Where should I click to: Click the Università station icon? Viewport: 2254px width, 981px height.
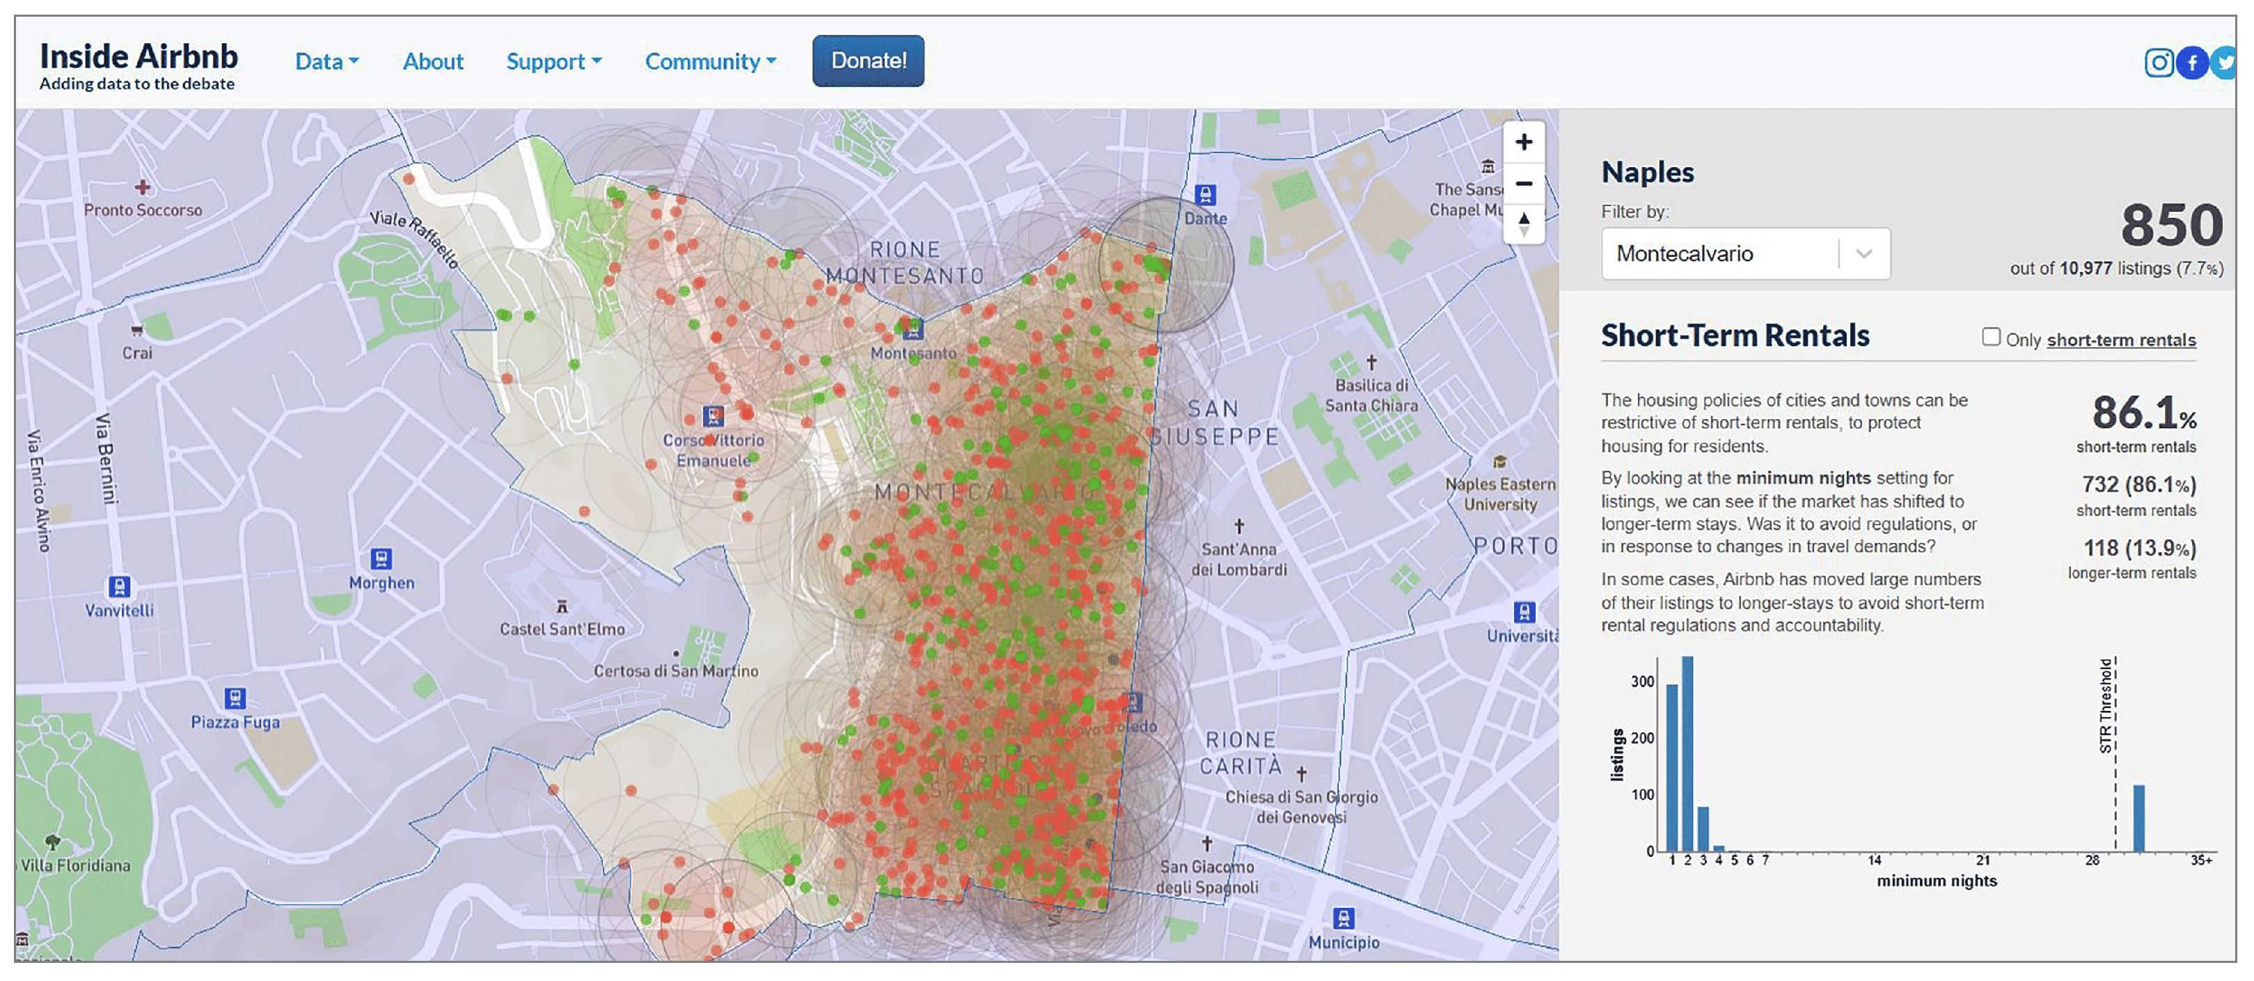1523,612
